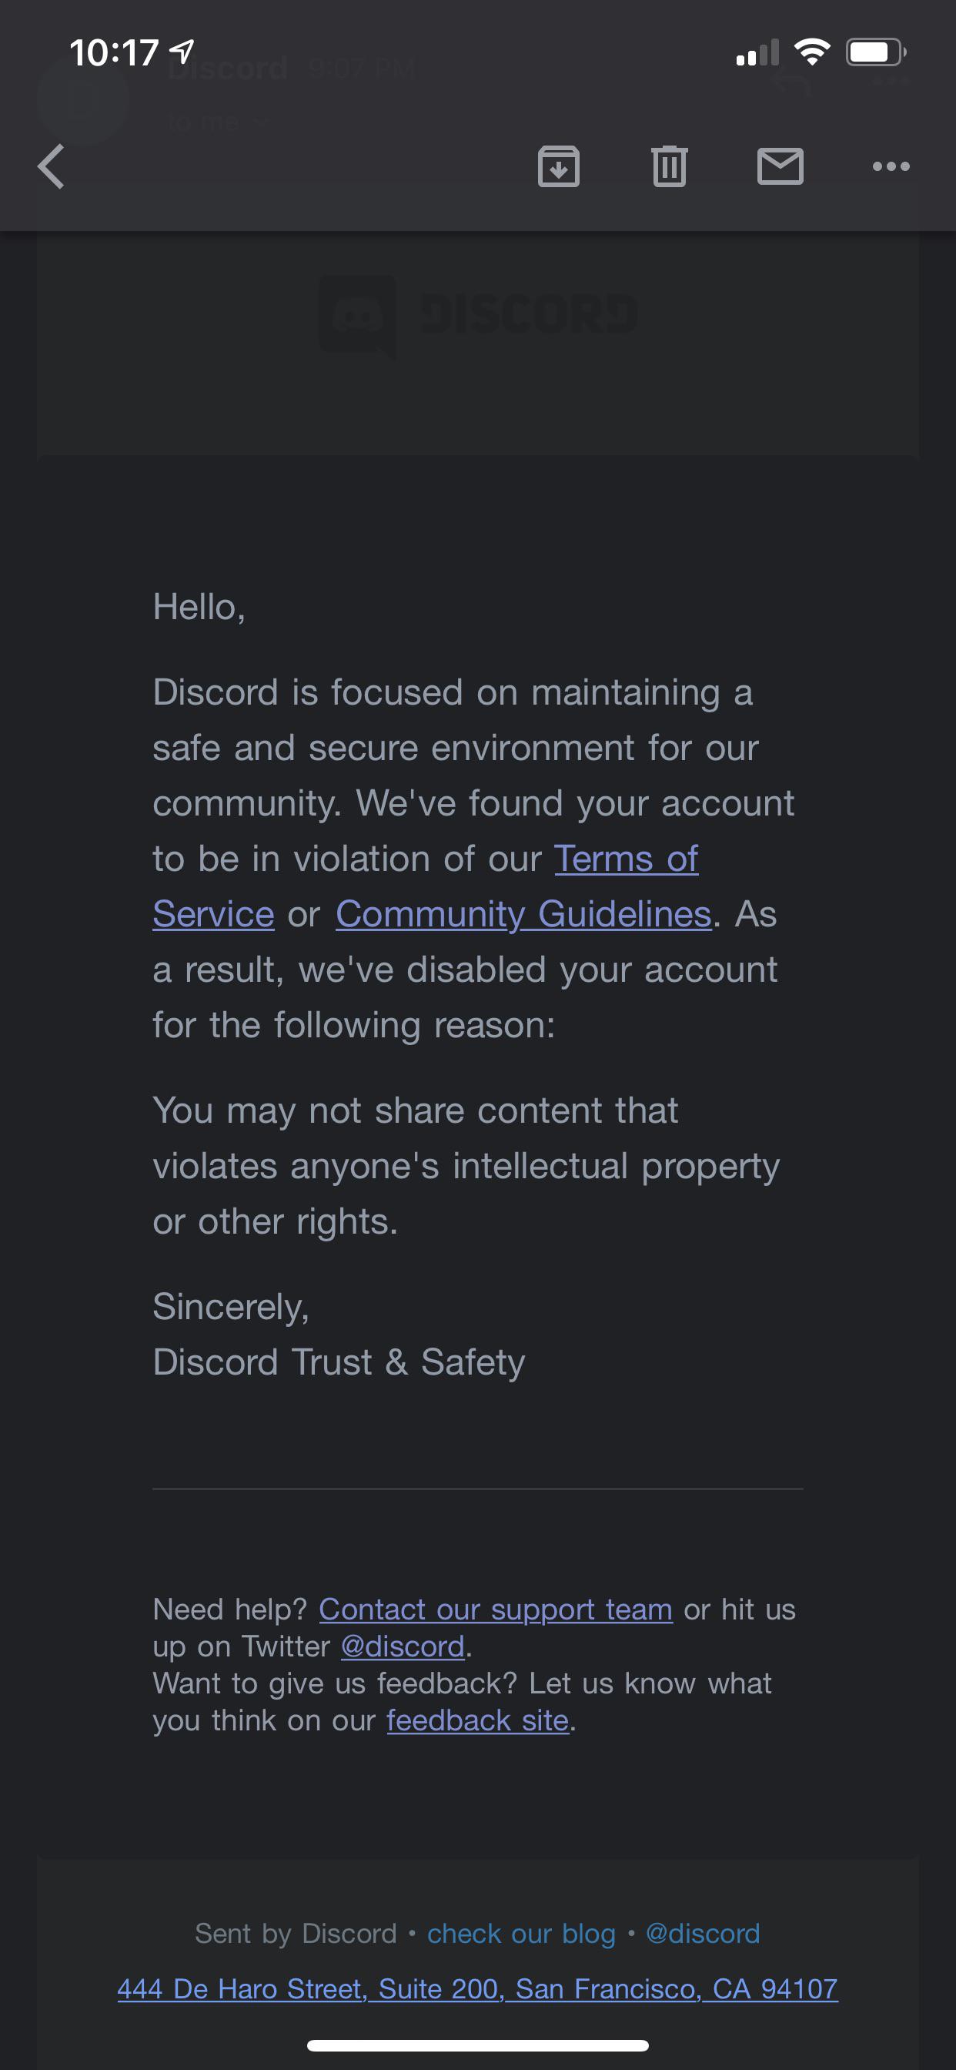The height and width of the screenshot is (2070, 956).
Task: Tap the battery indicator in the status bar
Action: point(875,53)
